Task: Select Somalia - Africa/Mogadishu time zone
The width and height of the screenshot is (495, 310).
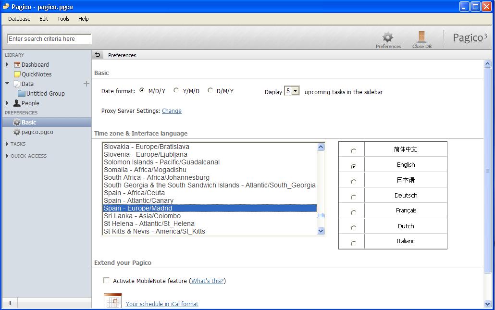Action: 210,170
